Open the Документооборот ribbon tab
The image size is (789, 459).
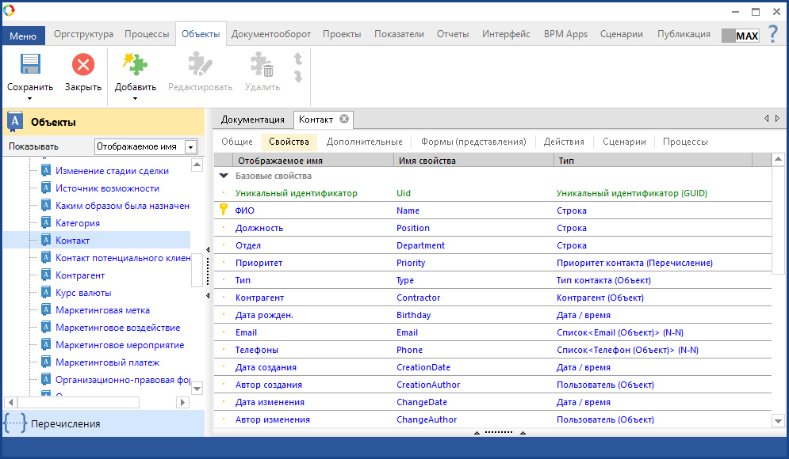[x=270, y=34]
